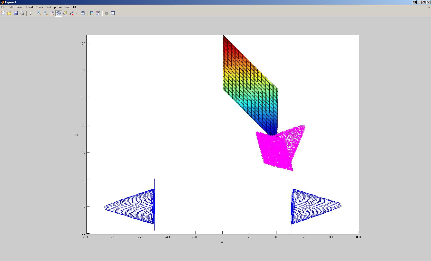The image size is (431, 261).
Task: Save the figure using the floppy disk icon
Action: pos(16,13)
